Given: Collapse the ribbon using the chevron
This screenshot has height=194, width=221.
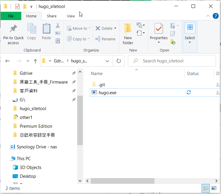Looking at the screenshot, I should (208, 16).
